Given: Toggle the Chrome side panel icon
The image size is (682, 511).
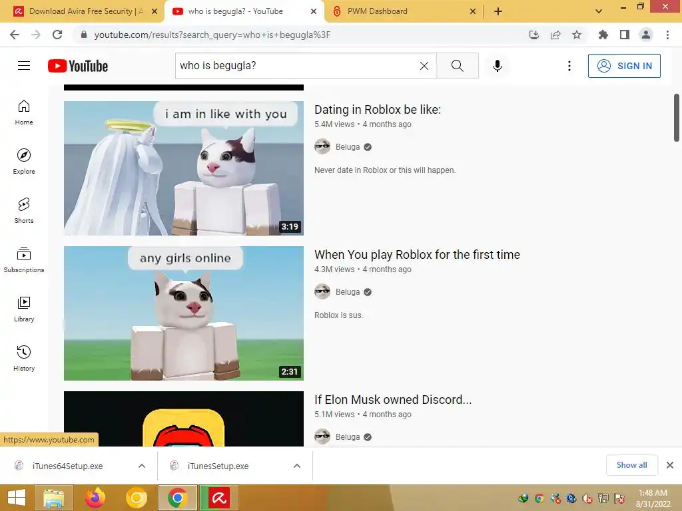Looking at the screenshot, I should click(625, 35).
